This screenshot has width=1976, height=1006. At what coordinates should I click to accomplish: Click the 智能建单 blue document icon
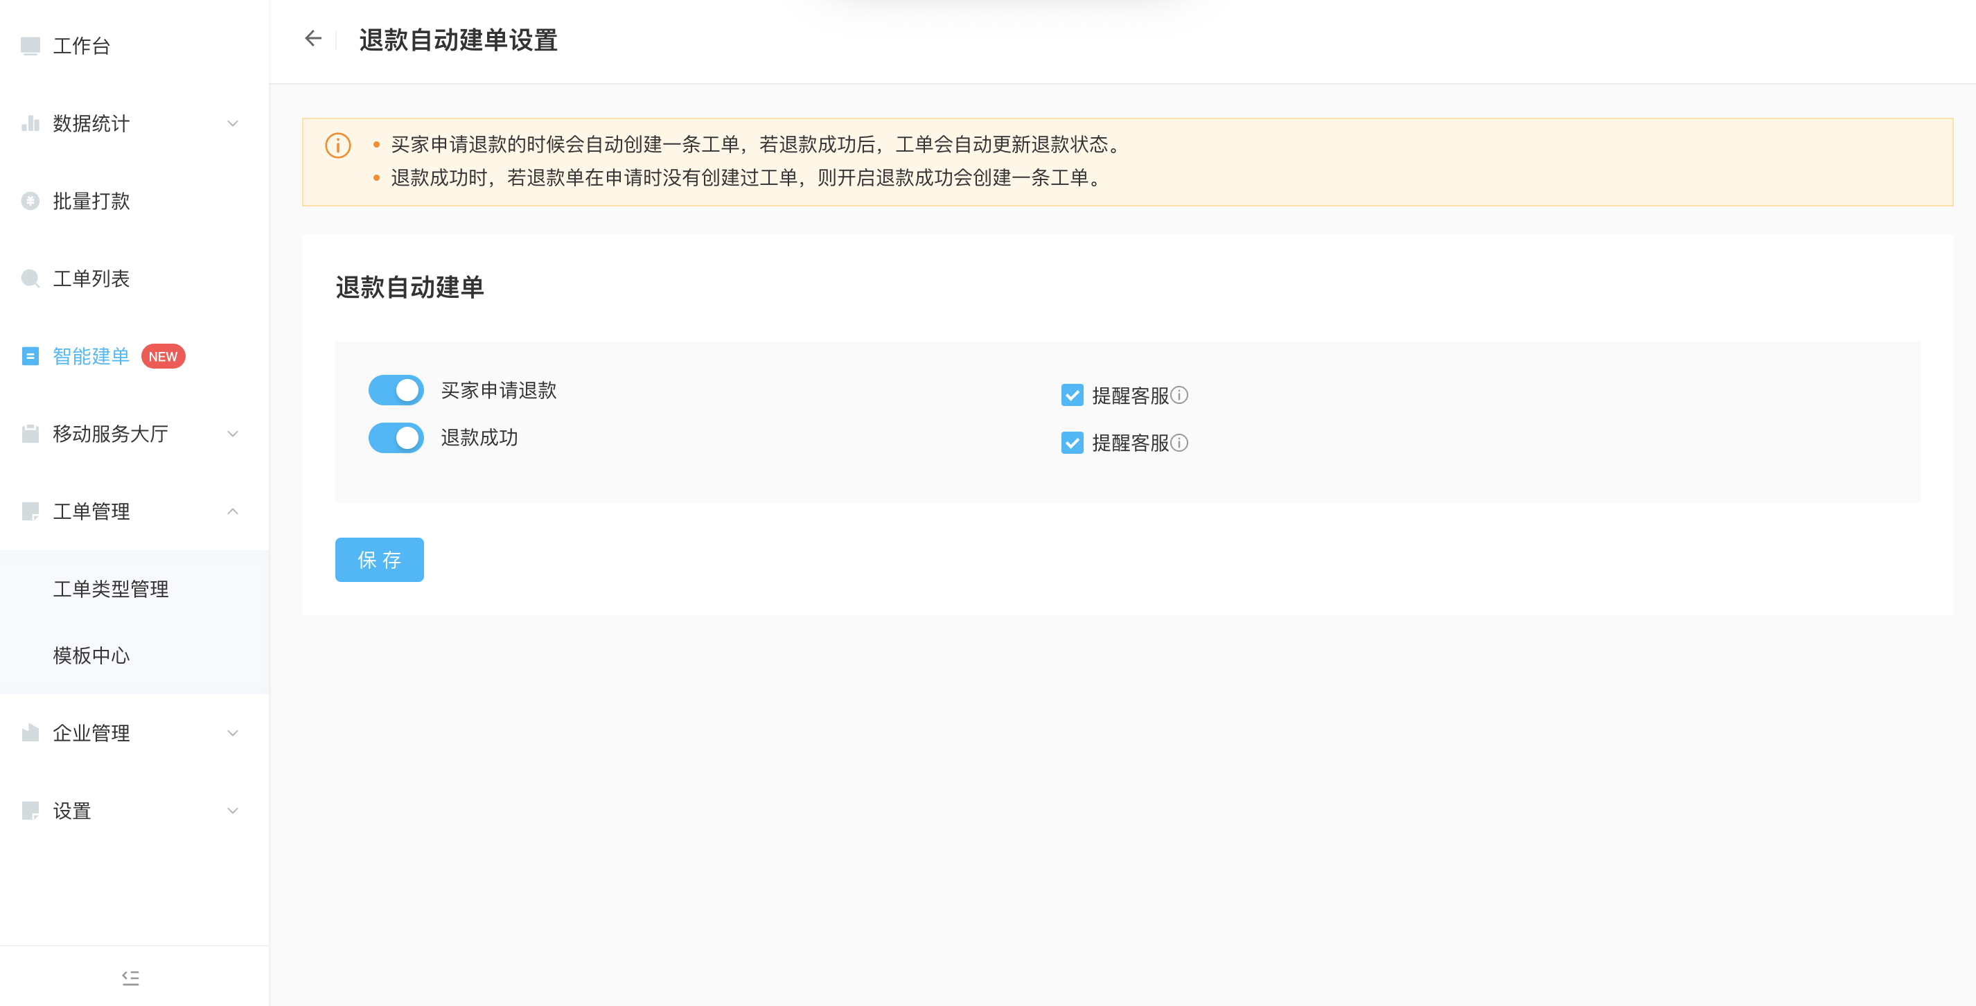tap(30, 356)
